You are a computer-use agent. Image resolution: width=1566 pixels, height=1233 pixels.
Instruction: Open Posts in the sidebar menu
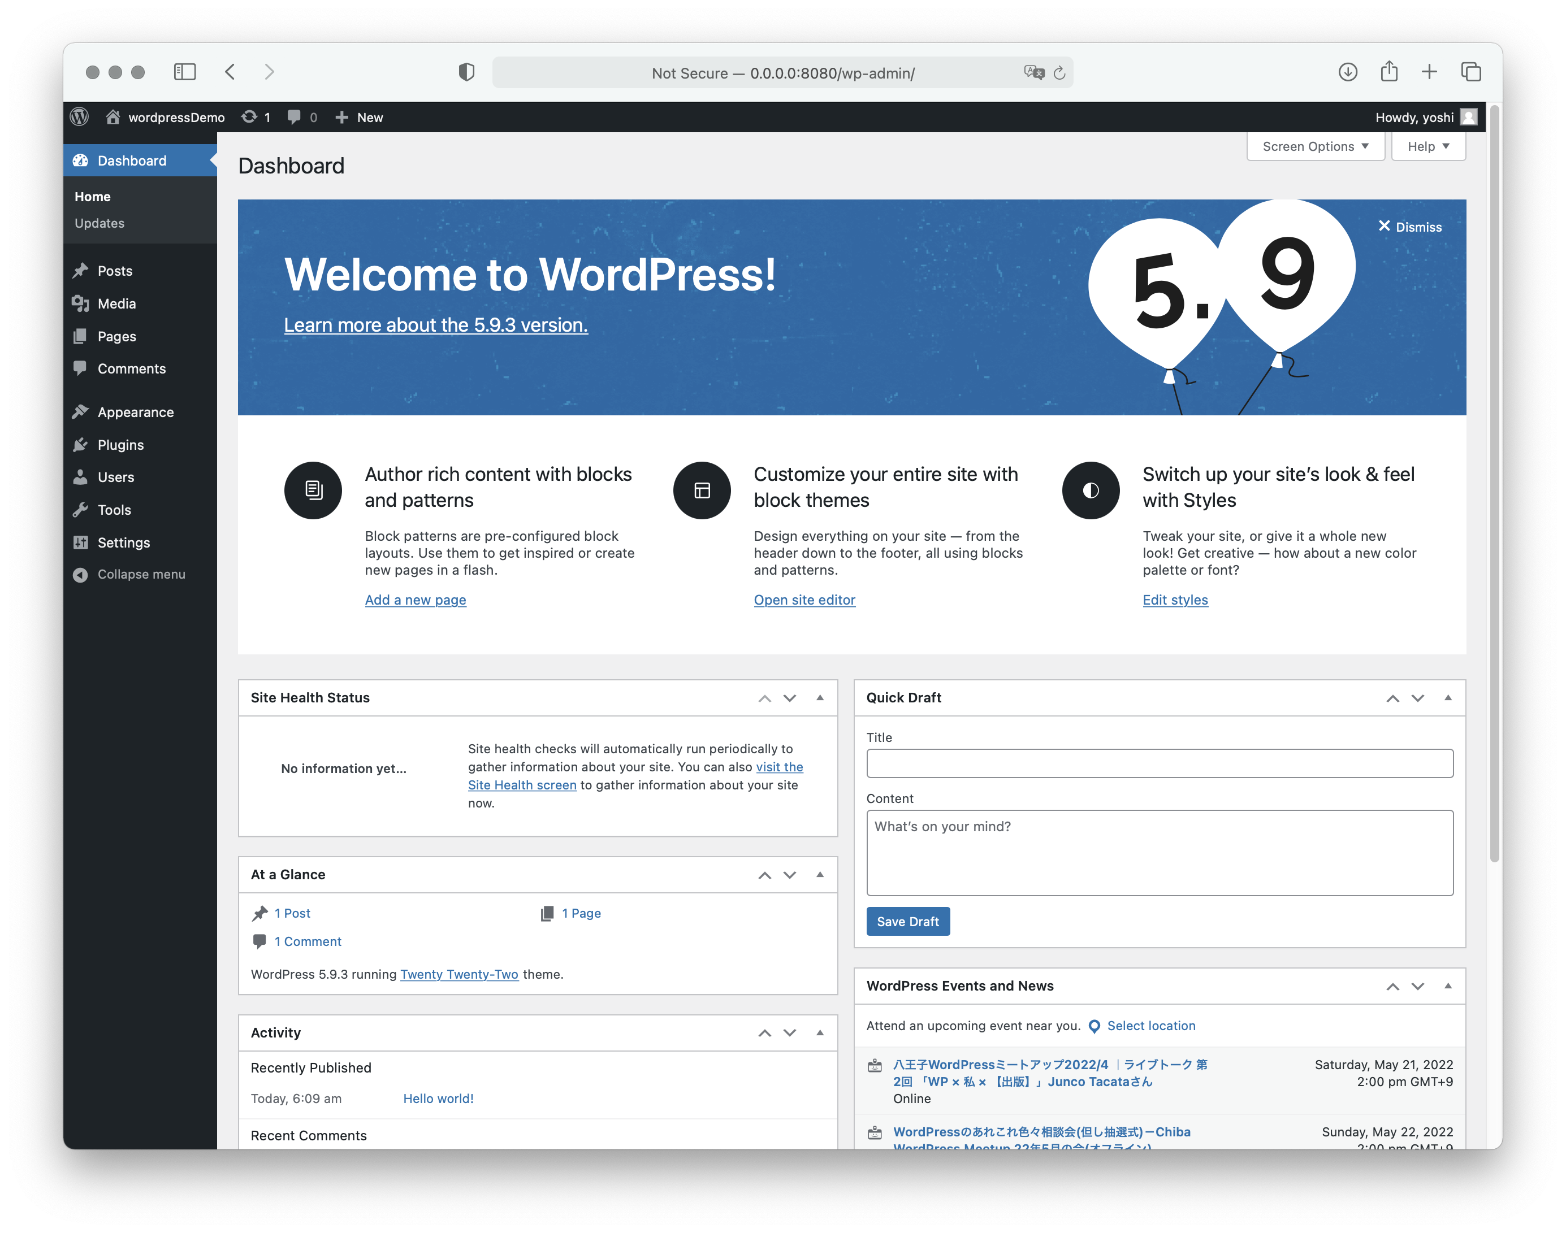(x=140, y=271)
